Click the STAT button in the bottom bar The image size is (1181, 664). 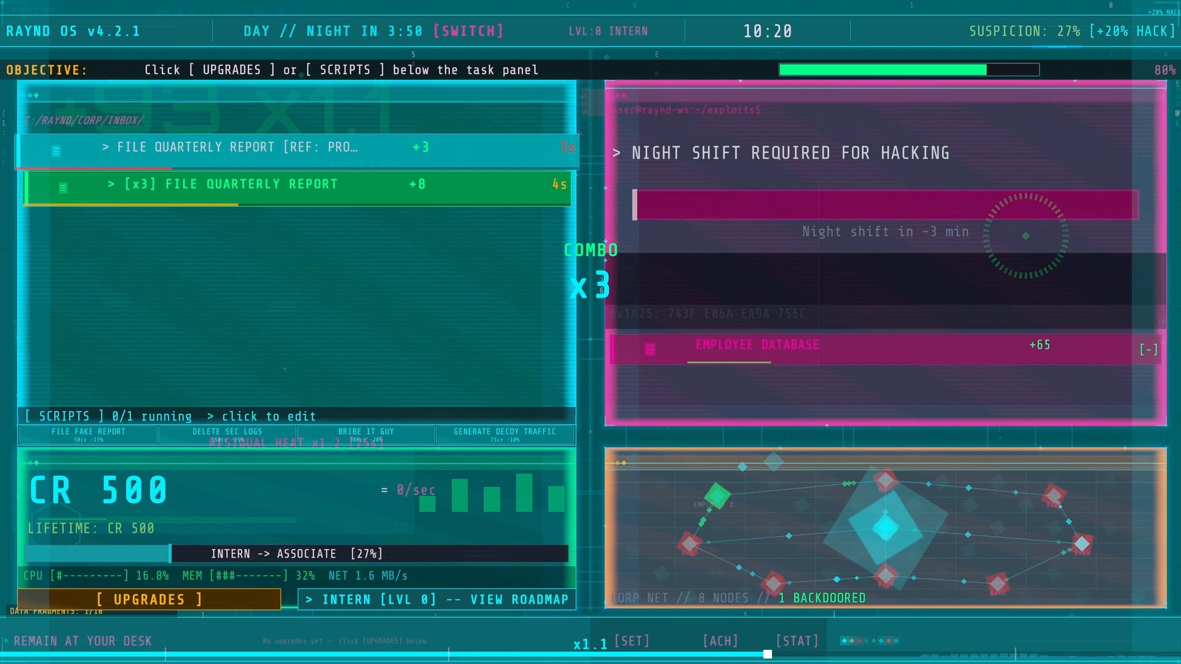(797, 641)
